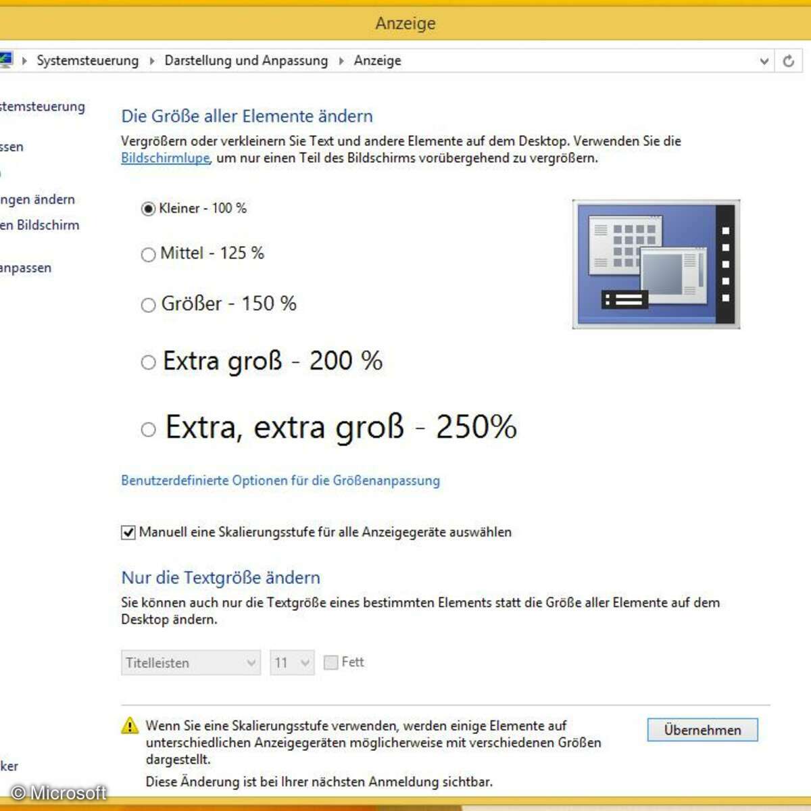The width and height of the screenshot is (811, 811).
Task: Go to 'Darstellung und Anpassung' breadcrumb
Action: [246, 61]
